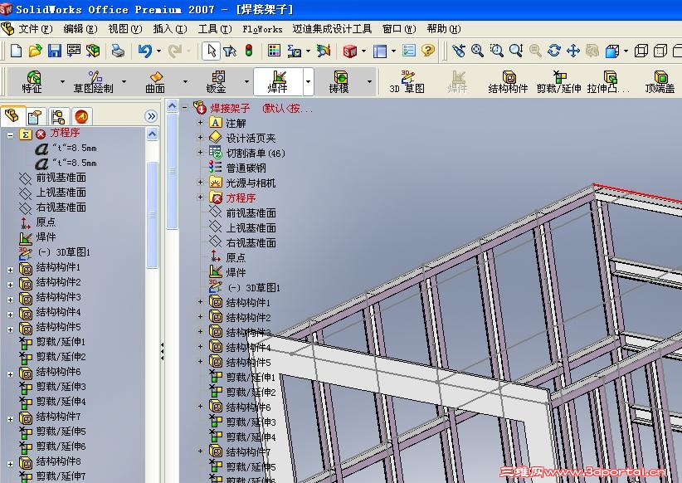Click the color grid toolbar icon
Screen dimensions: 682x483
[274, 51]
